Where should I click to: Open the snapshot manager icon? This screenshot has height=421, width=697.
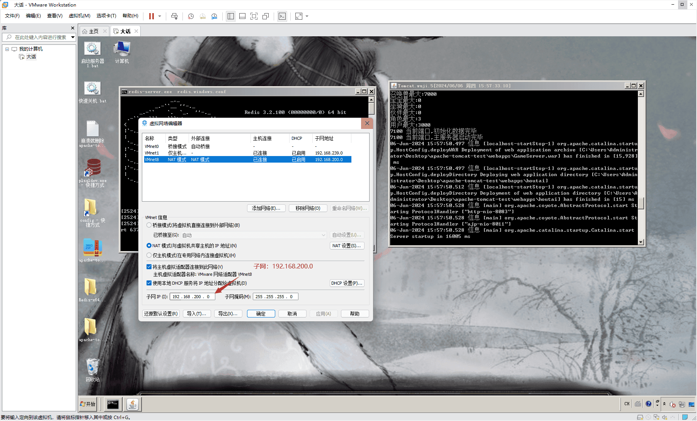coord(214,16)
